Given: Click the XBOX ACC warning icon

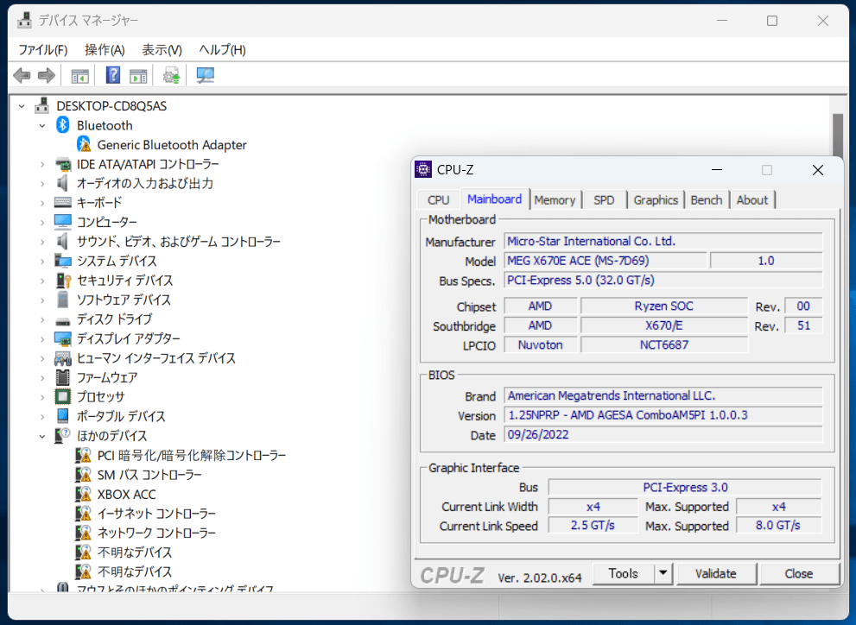Looking at the screenshot, I should pyautogui.click(x=83, y=494).
